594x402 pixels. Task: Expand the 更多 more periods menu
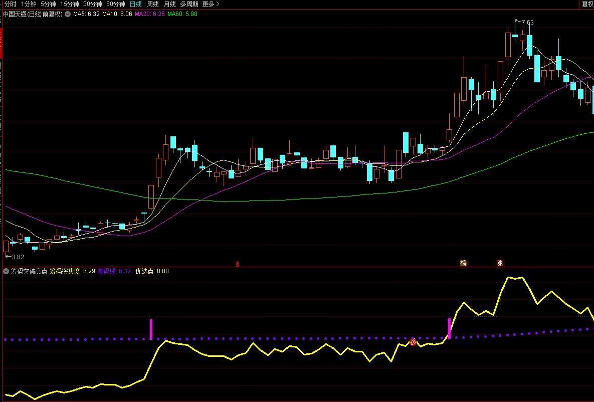[211, 4]
